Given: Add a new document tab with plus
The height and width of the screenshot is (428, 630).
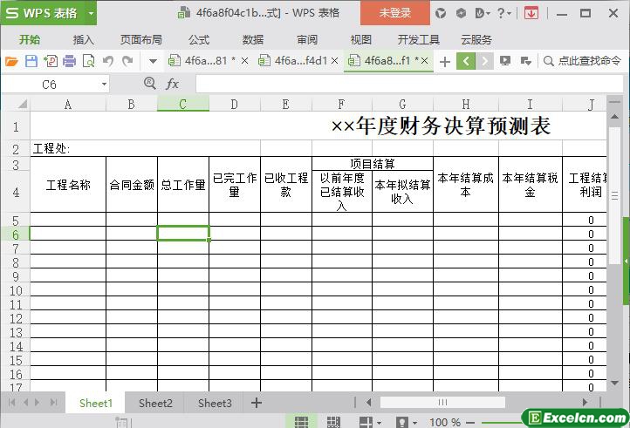Looking at the screenshot, I should click(445, 62).
